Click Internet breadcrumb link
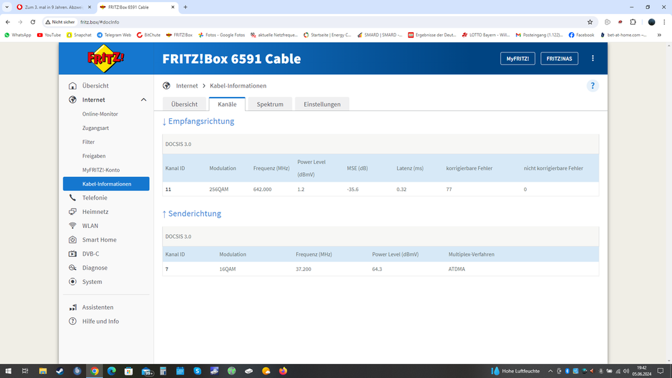 (187, 85)
